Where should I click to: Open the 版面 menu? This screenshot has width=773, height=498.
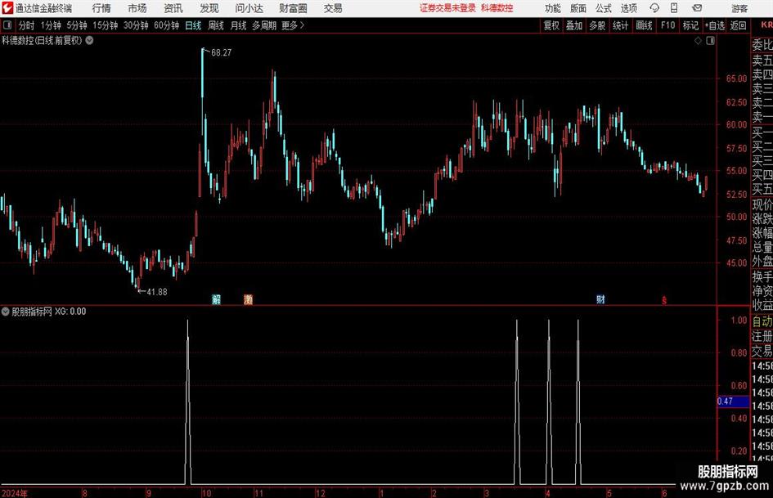[578, 8]
